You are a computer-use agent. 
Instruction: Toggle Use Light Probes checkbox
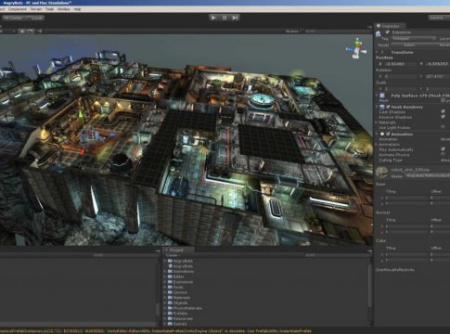(x=444, y=127)
